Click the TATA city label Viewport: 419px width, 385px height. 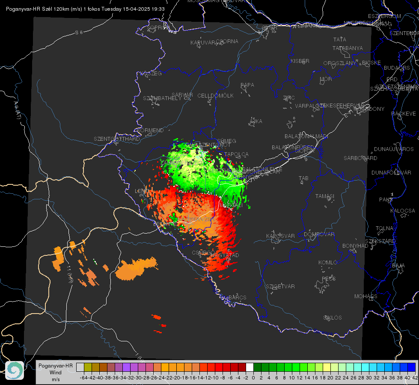click(x=340, y=39)
